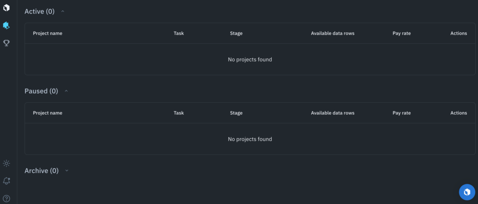Expand the Archive section chevron
Screen dimensions: 478x204
pyautogui.click(x=67, y=170)
